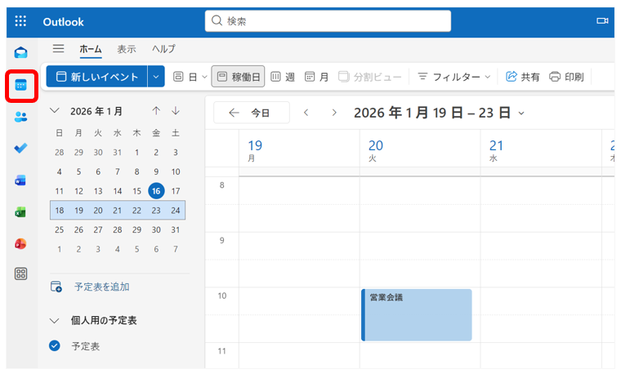621x378 pixels.
Task: Select date 13 in mini calendar
Action: coord(98,191)
